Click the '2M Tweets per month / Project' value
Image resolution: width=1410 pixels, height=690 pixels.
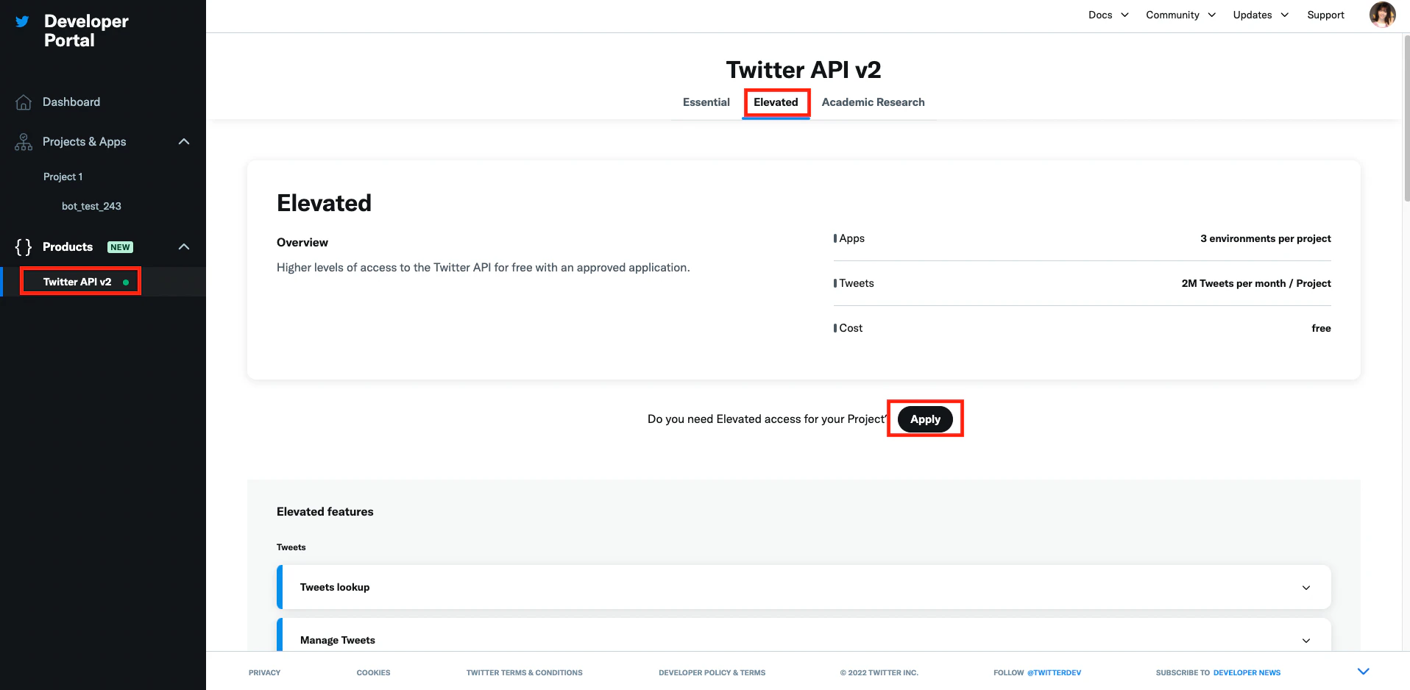pyautogui.click(x=1255, y=283)
